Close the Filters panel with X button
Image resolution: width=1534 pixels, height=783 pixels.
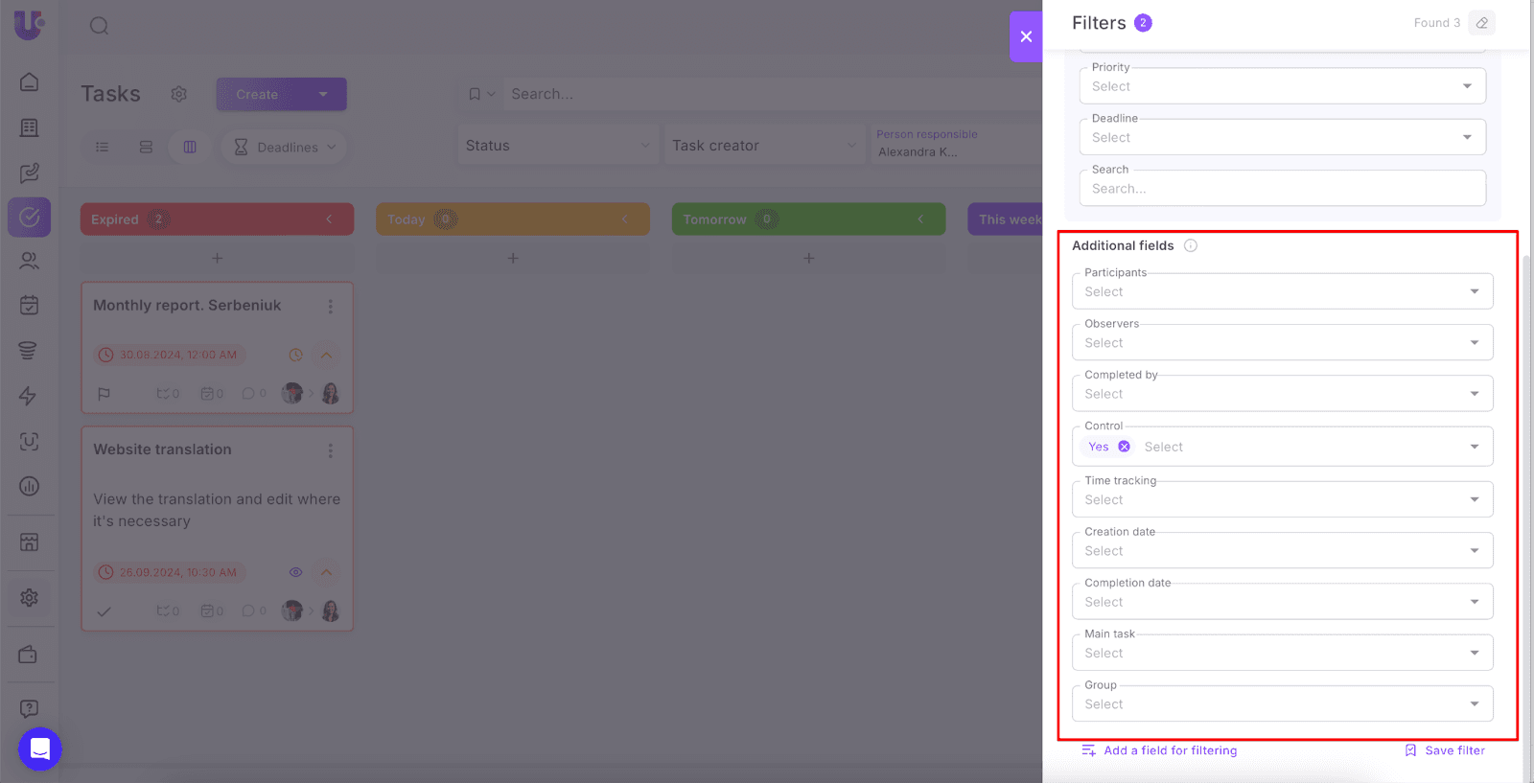[1026, 36]
